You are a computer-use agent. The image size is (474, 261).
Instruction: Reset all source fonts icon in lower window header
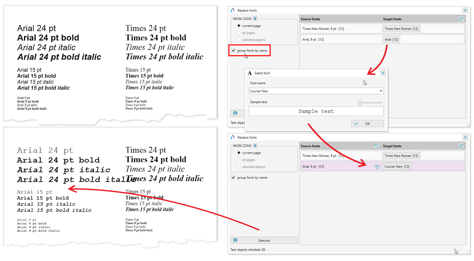pos(376,146)
